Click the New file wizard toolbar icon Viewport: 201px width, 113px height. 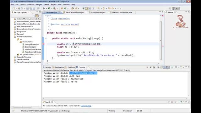tap(14, 8)
